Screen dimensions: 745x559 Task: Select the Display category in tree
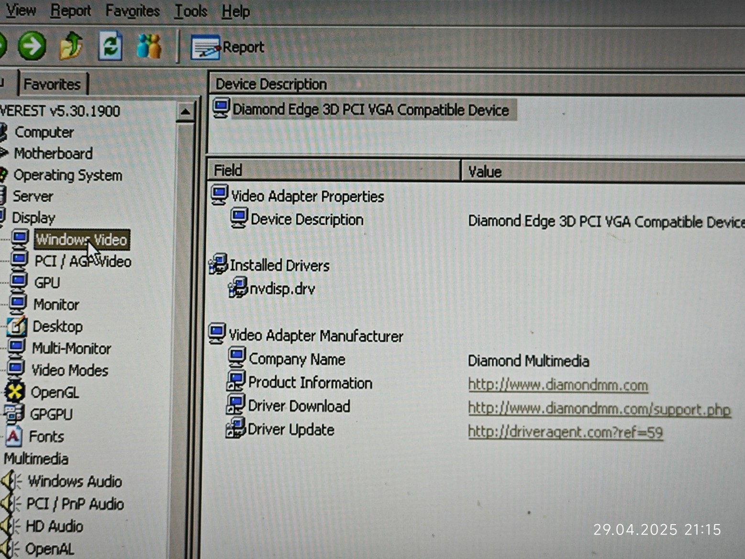tap(33, 218)
